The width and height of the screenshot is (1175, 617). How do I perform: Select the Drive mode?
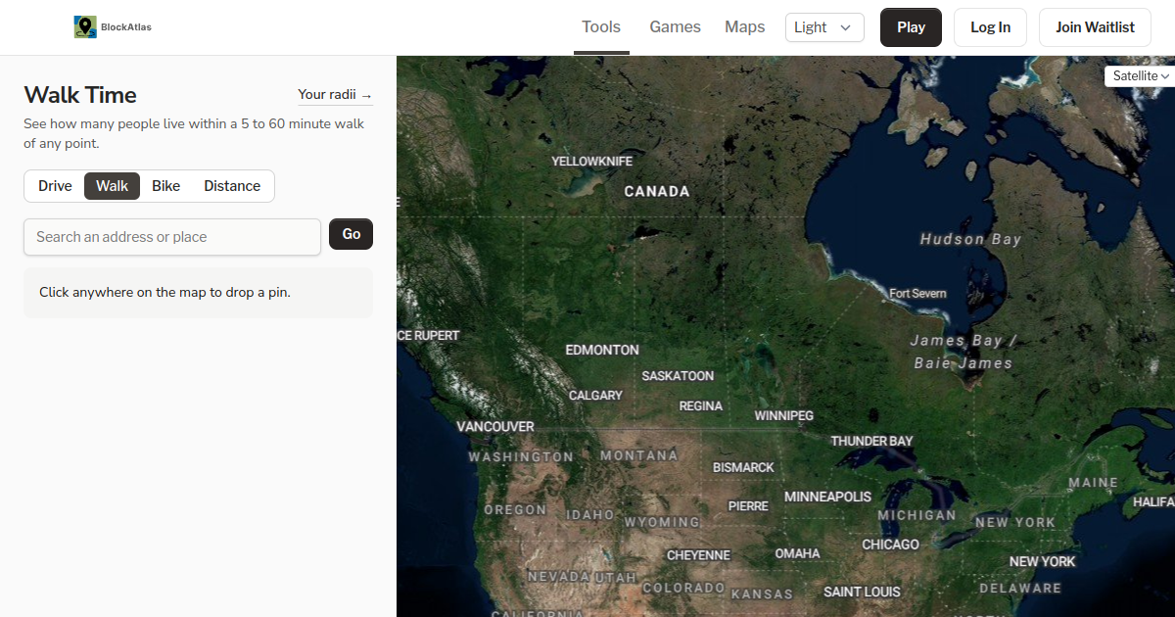55,186
